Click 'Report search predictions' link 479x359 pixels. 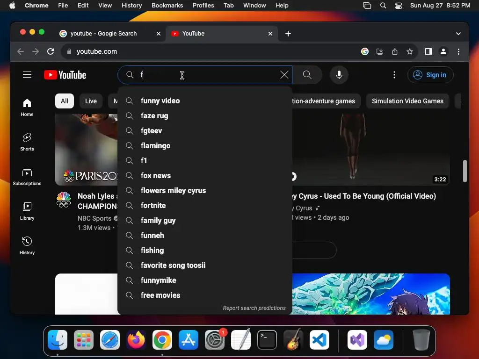[254, 308]
